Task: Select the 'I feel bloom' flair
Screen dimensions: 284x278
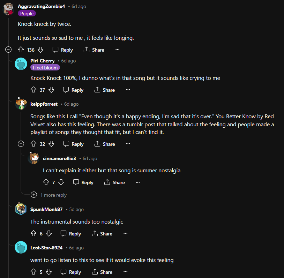Action: pos(45,67)
